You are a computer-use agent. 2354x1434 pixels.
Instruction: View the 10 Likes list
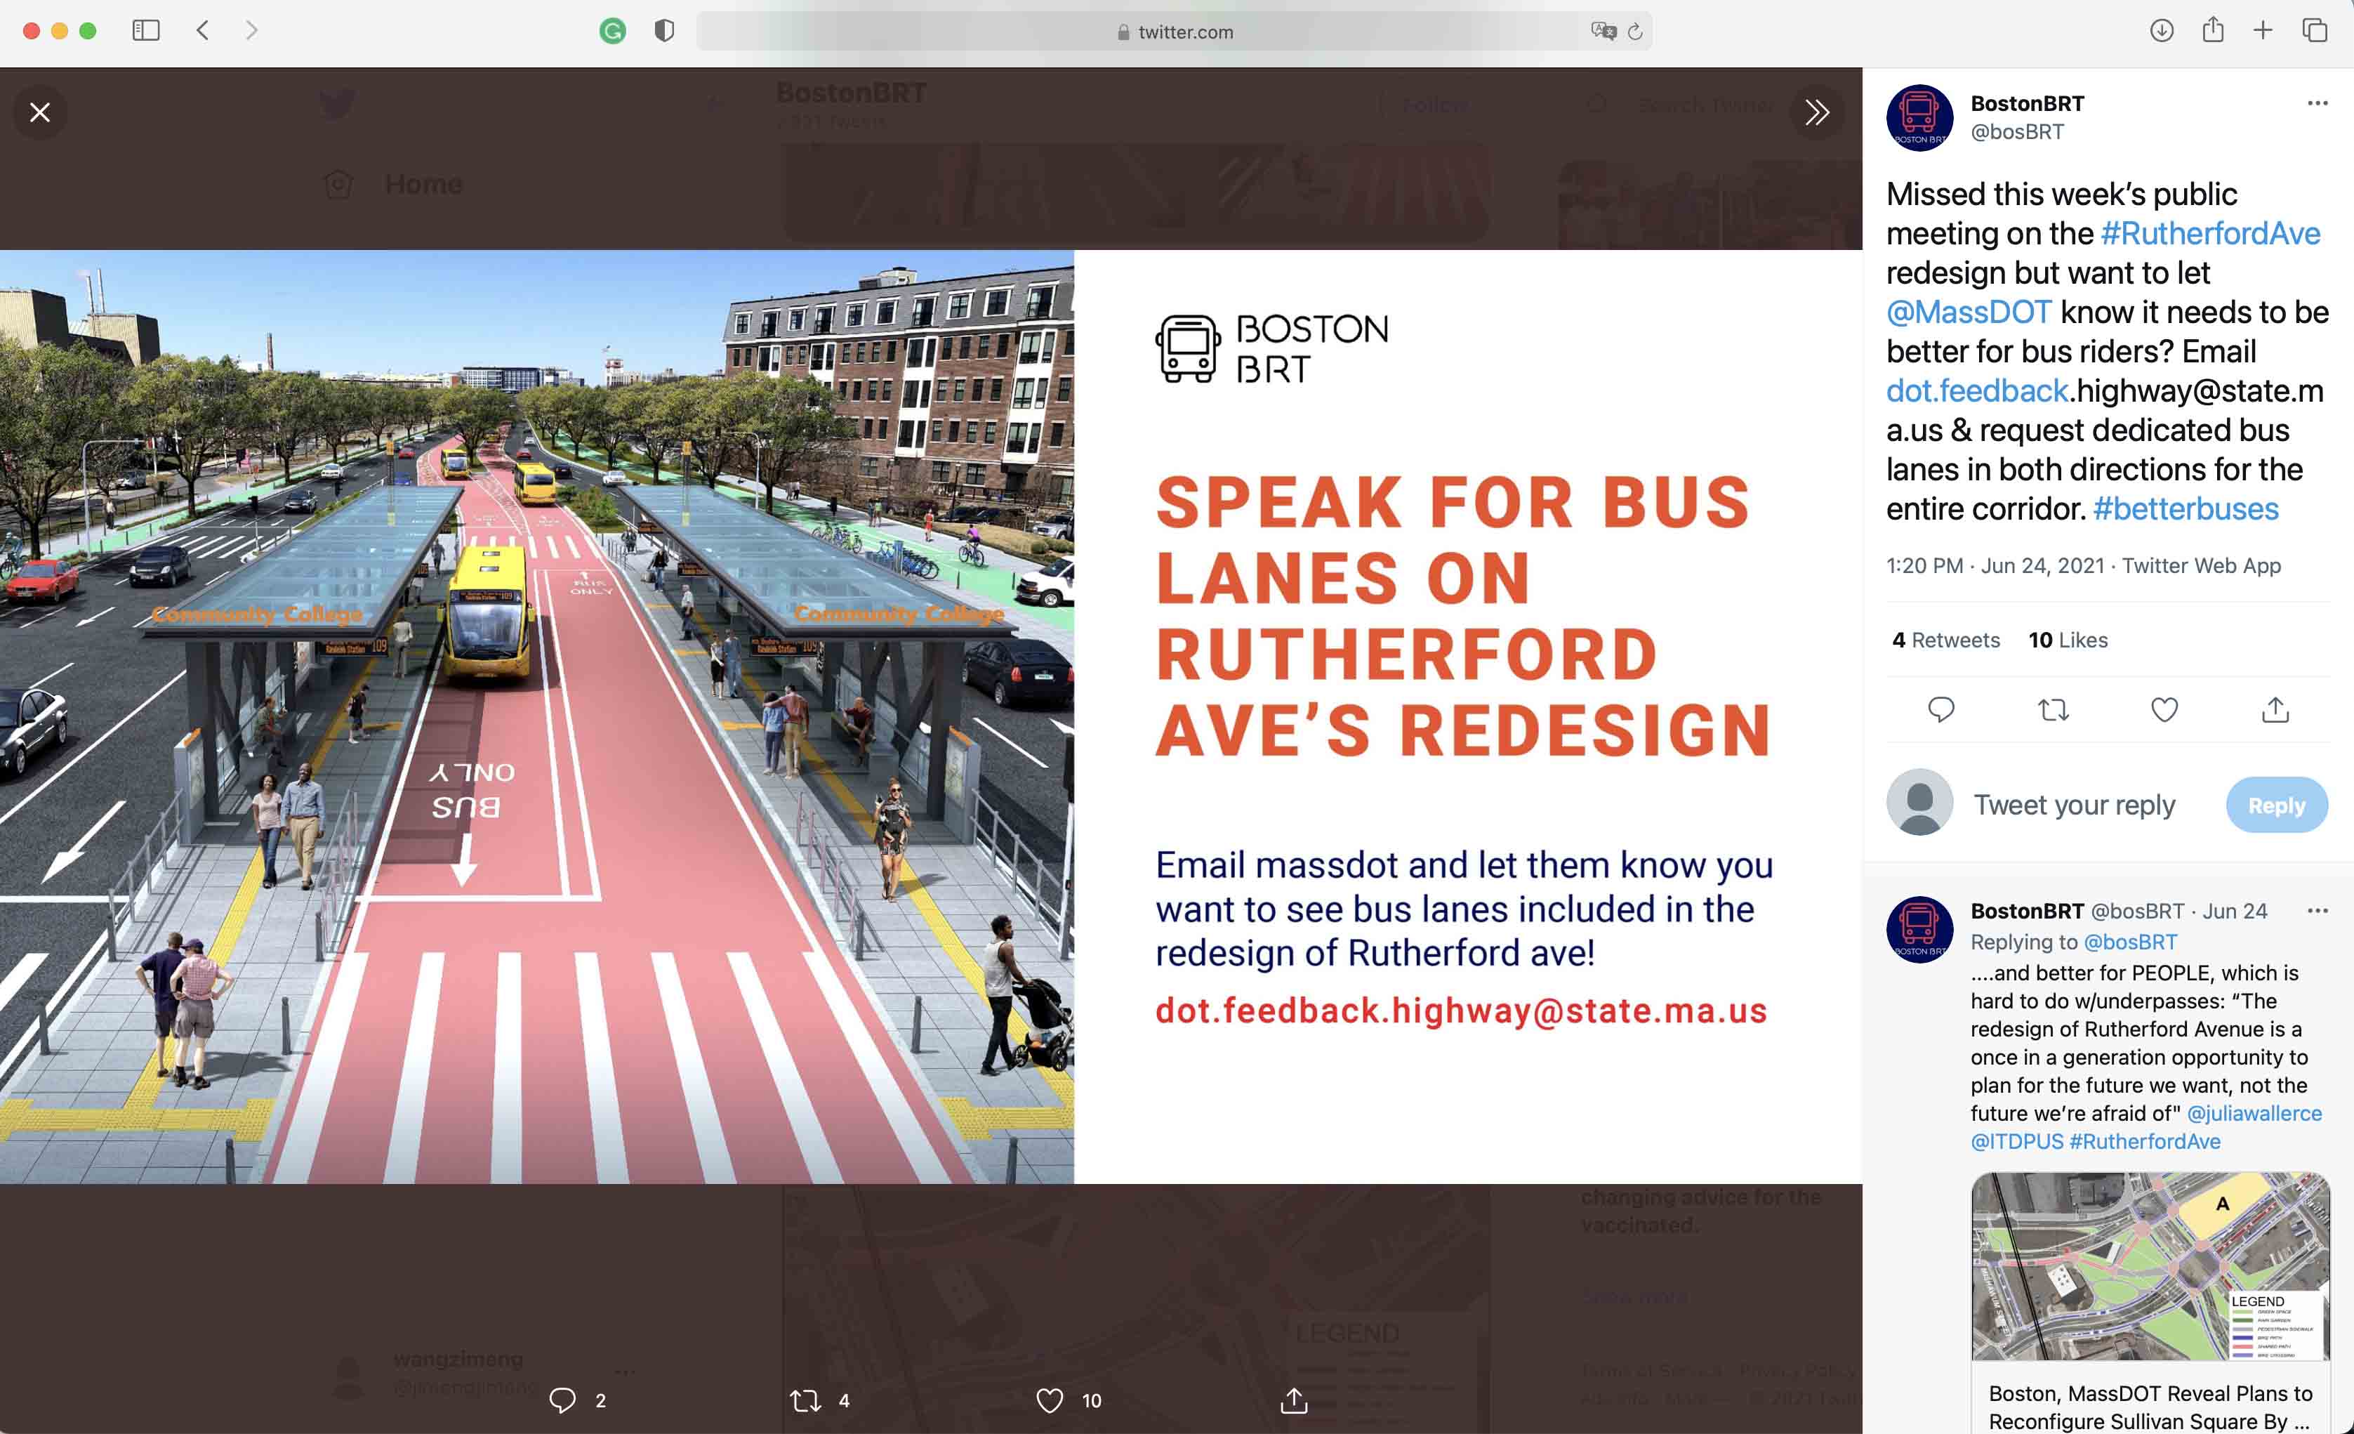point(2068,640)
